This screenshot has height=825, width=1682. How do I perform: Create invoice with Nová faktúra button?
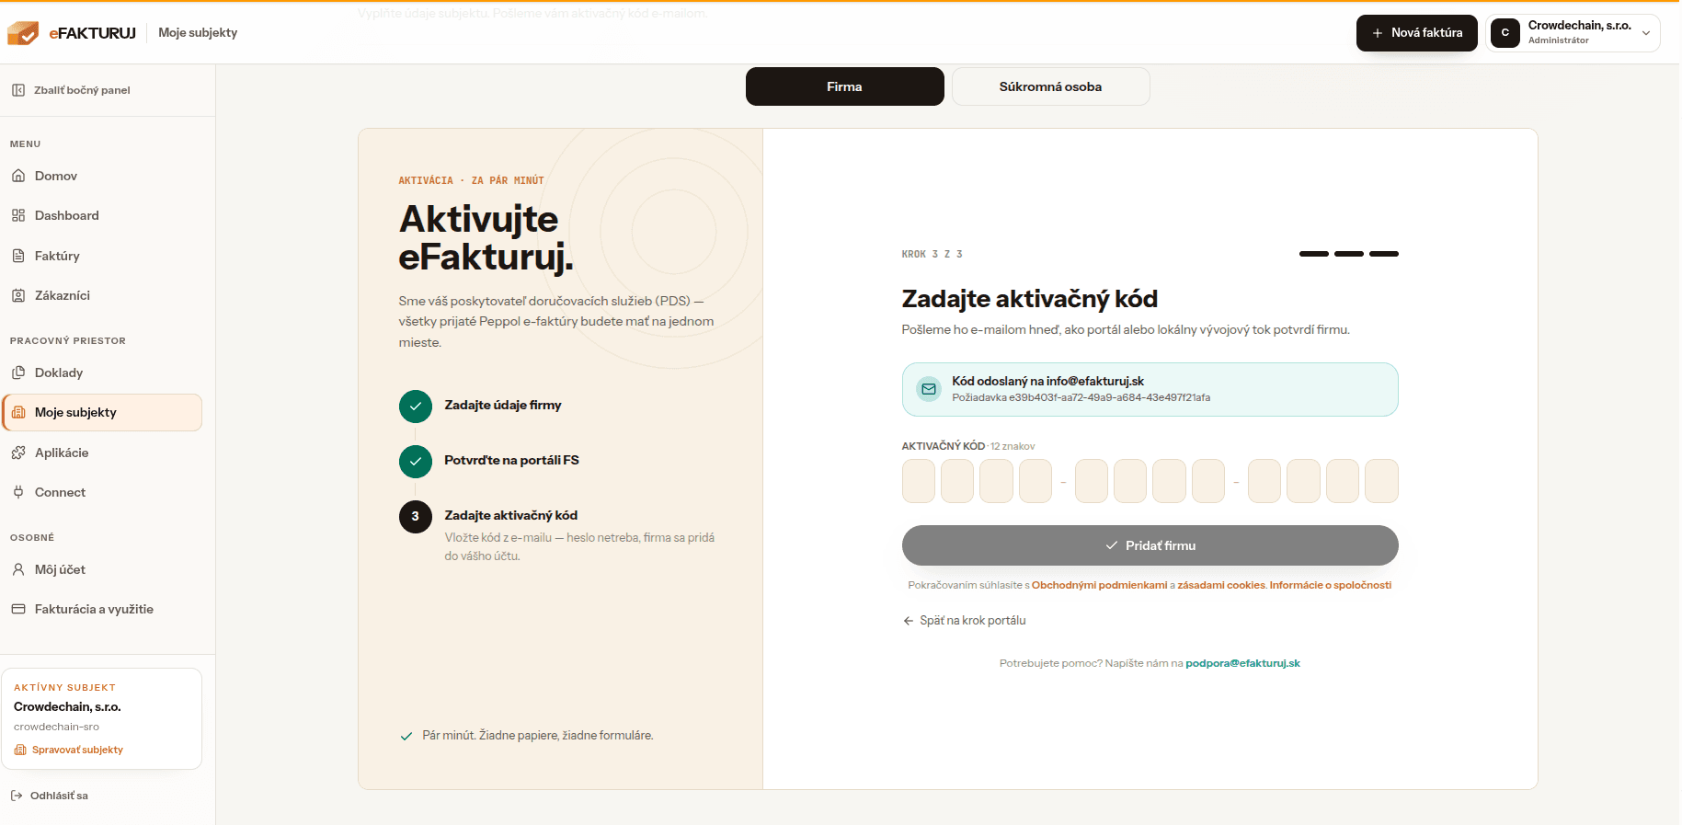point(1416,33)
